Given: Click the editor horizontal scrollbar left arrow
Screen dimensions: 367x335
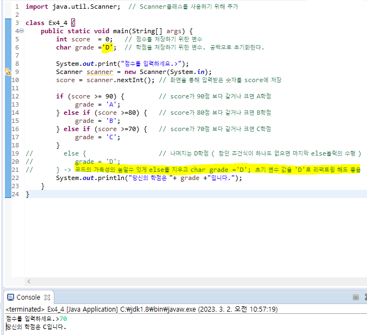Looking at the screenshot, I should [x=29, y=281].
